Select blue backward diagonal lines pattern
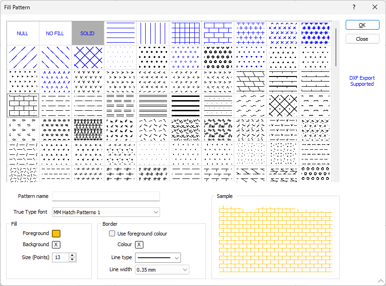 55,57
